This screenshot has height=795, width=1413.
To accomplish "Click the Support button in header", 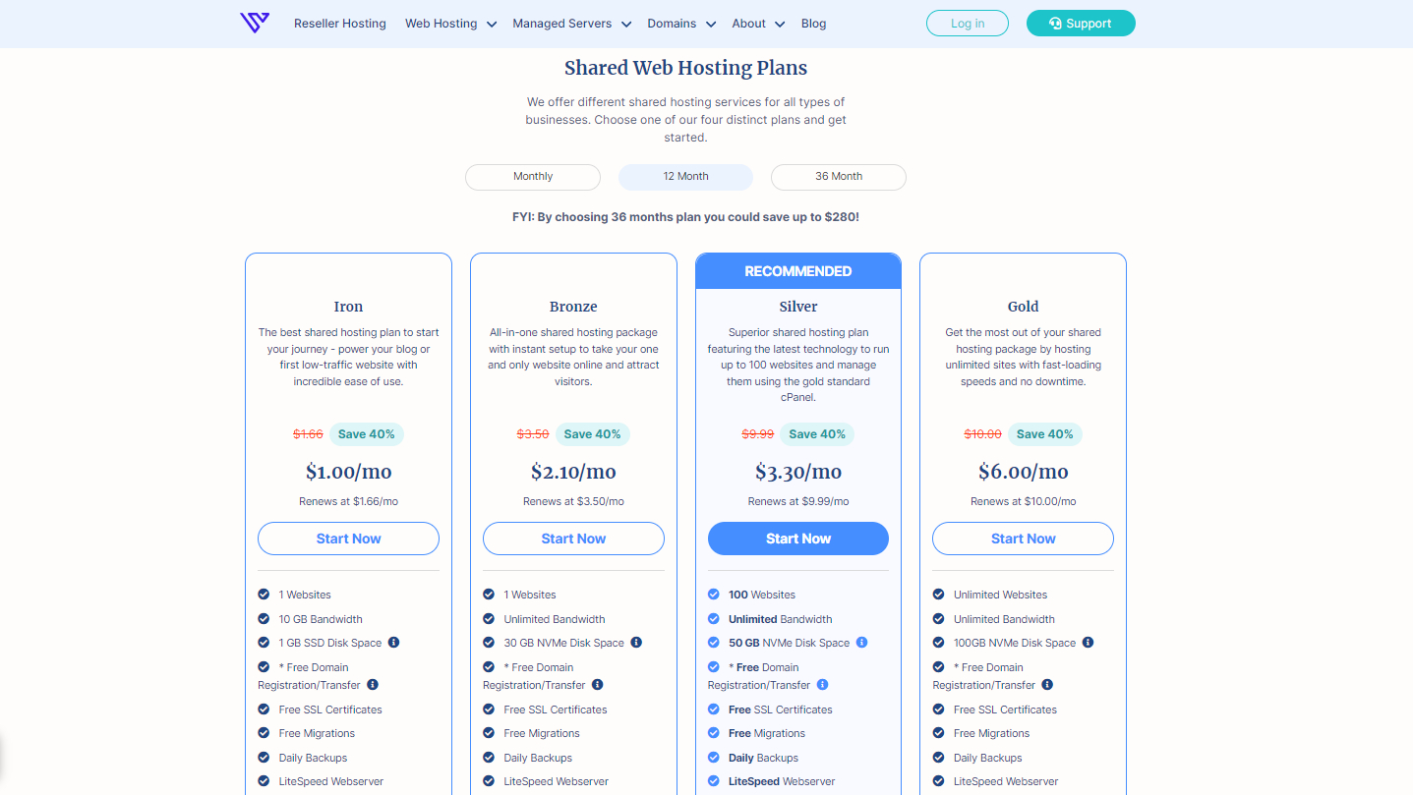I will click(1081, 24).
